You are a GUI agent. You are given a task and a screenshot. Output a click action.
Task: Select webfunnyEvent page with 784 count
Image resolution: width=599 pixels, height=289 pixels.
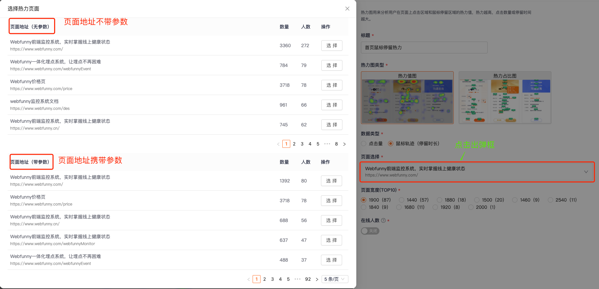click(332, 65)
